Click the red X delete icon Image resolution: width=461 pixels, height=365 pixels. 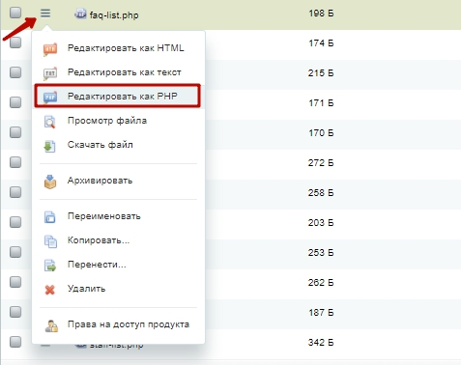[x=50, y=290]
